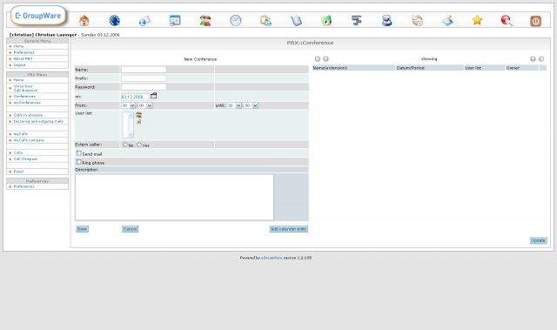
Task: Go to next page arrow in conference list
Action: 533,59
